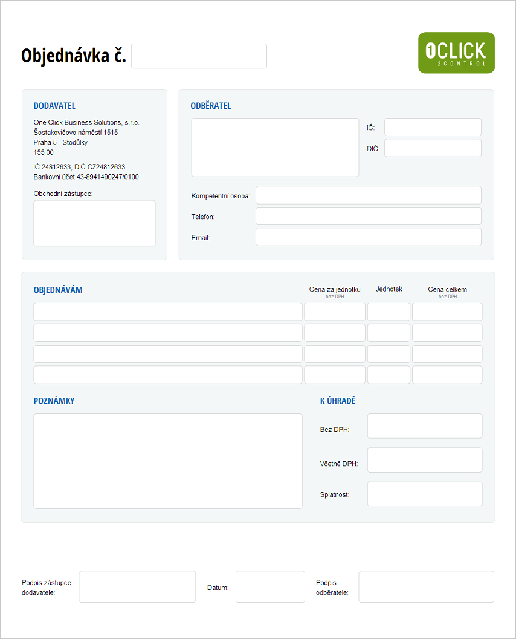The height and width of the screenshot is (639, 516).
Task: Click the last Objednávám item description field
Action: [167, 375]
